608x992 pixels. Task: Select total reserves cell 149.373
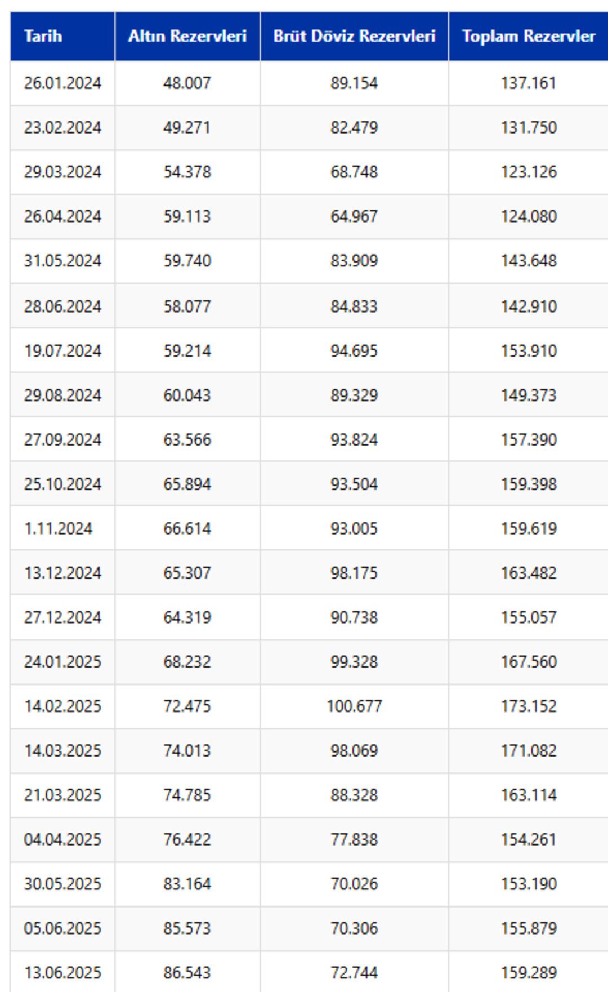tap(528, 395)
